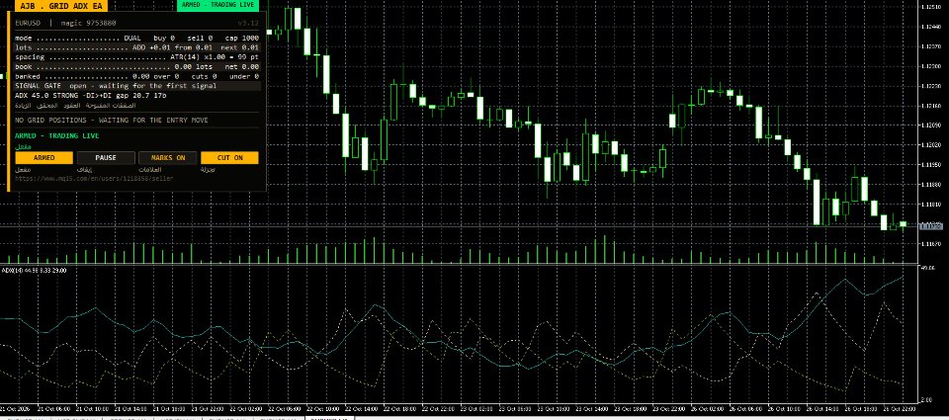
Task: Click the PAUSE button
Action: point(106,158)
